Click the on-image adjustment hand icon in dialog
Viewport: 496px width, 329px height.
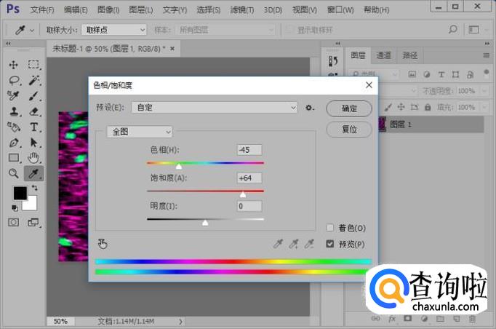pyautogui.click(x=103, y=243)
